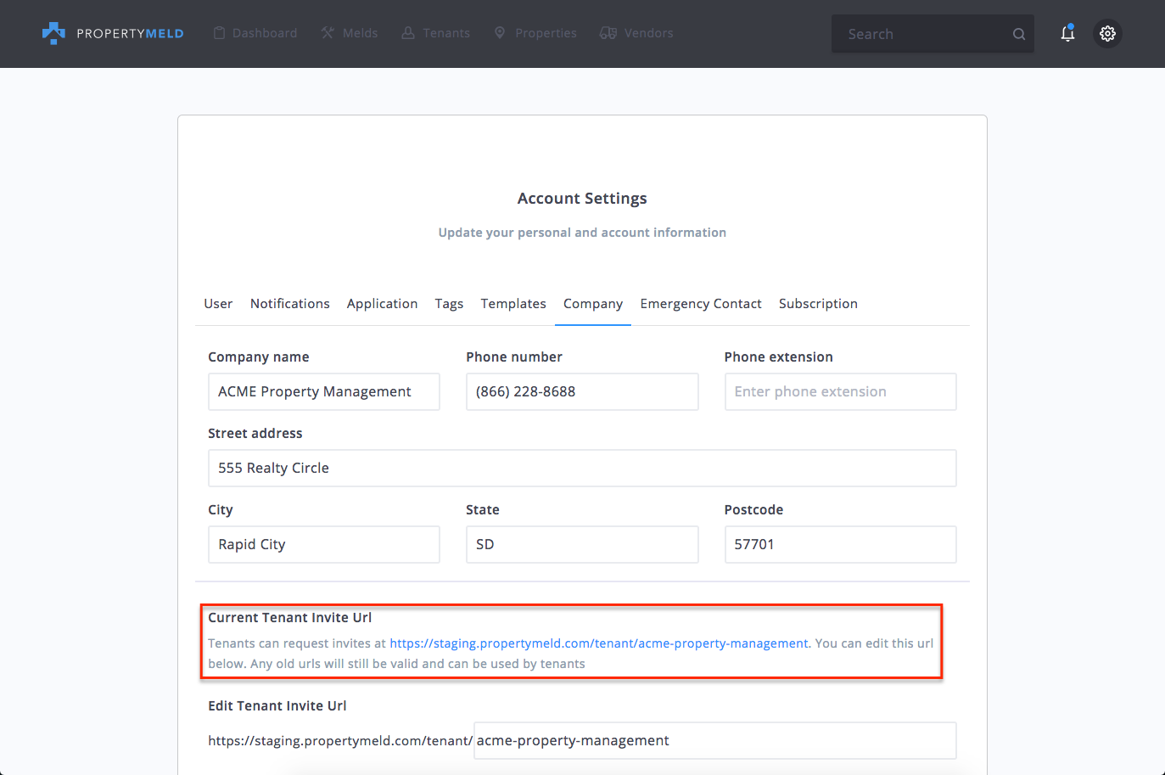Click the Phone extension input field
The width and height of the screenshot is (1165, 775).
click(x=840, y=391)
